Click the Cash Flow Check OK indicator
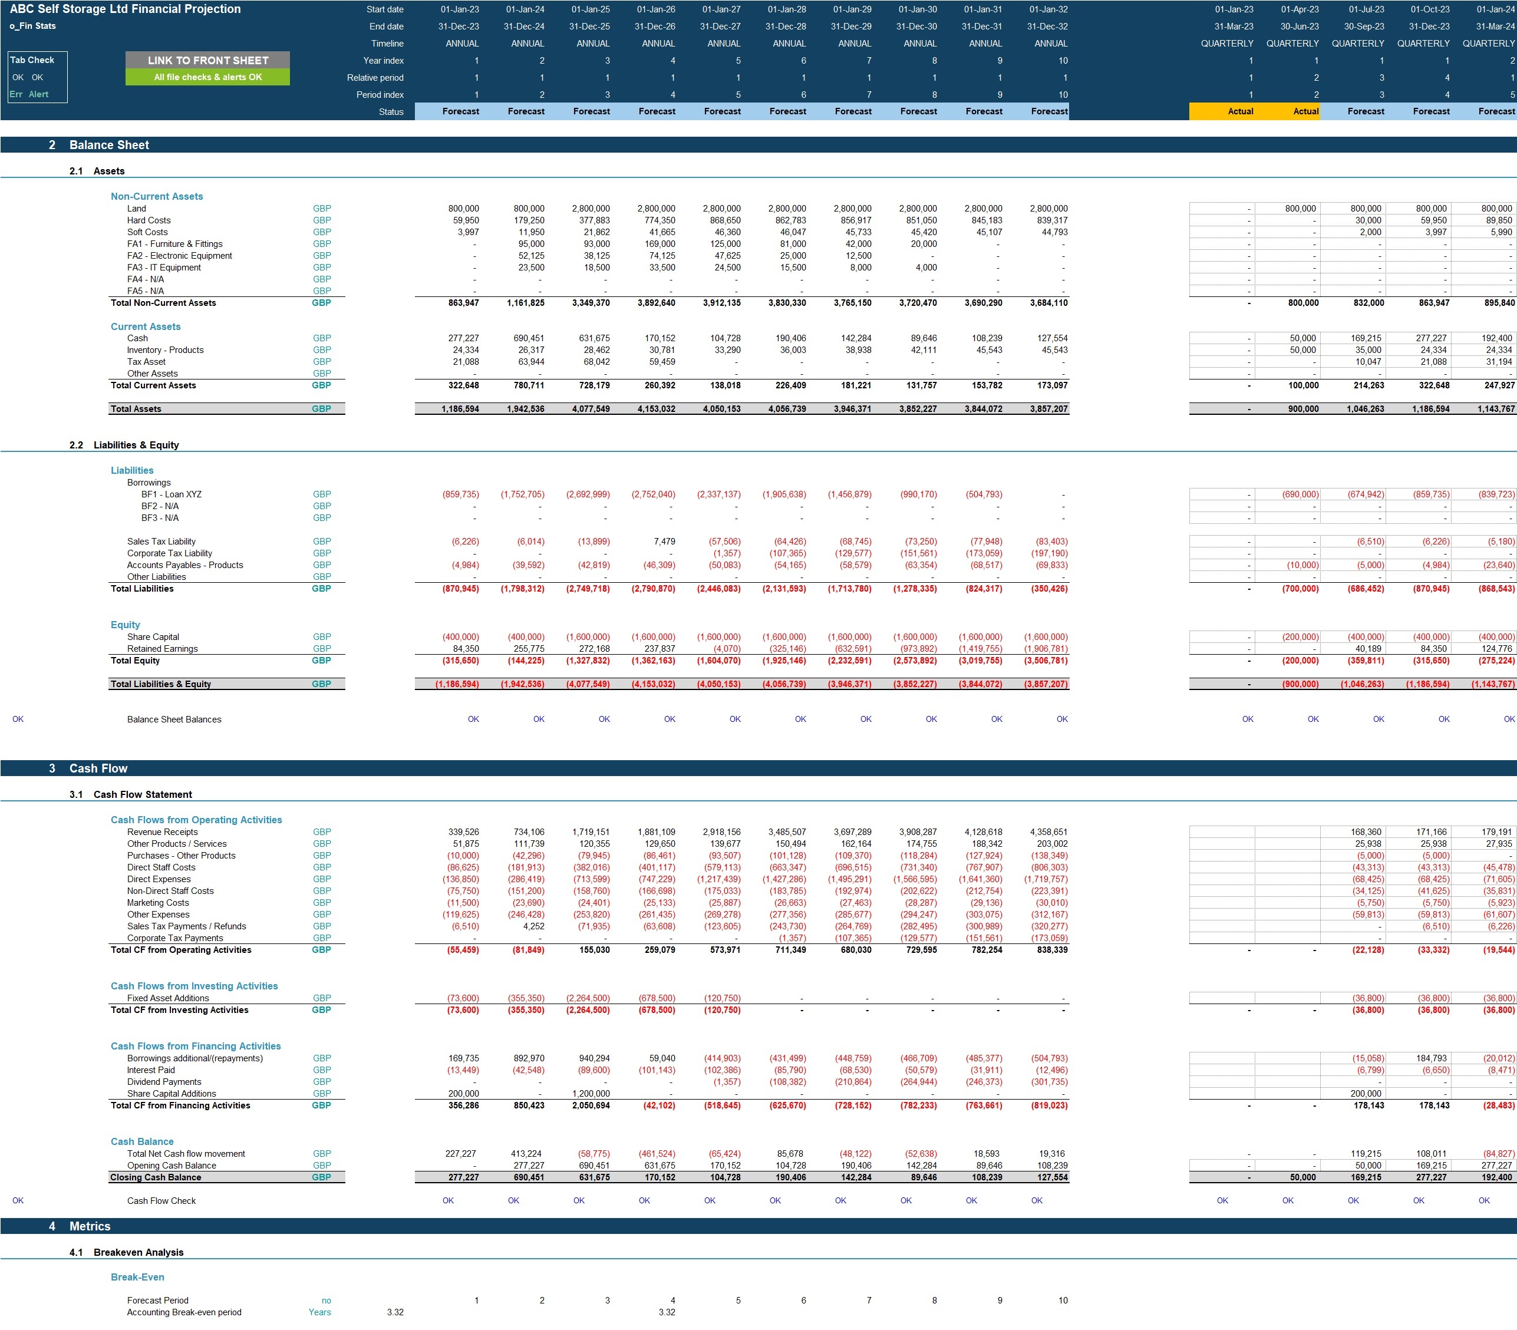 click(x=449, y=1200)
